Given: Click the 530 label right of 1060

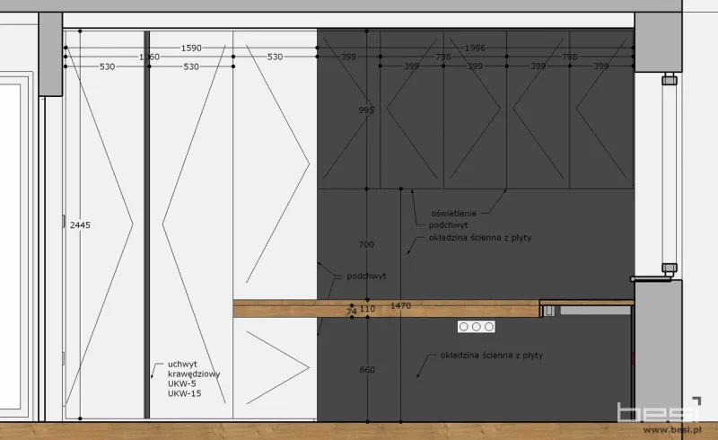Looking at the screenshot, I should click(x=275, y=57).
